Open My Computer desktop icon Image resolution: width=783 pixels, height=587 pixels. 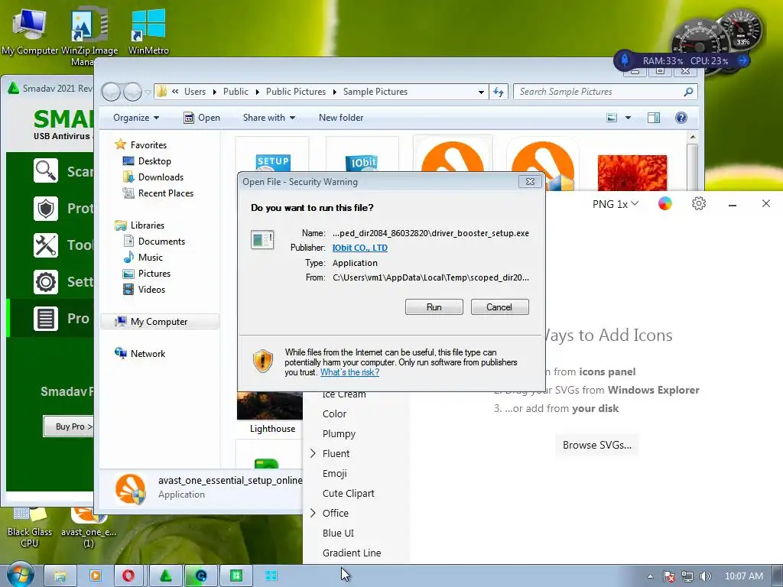[x=30, y=31]
